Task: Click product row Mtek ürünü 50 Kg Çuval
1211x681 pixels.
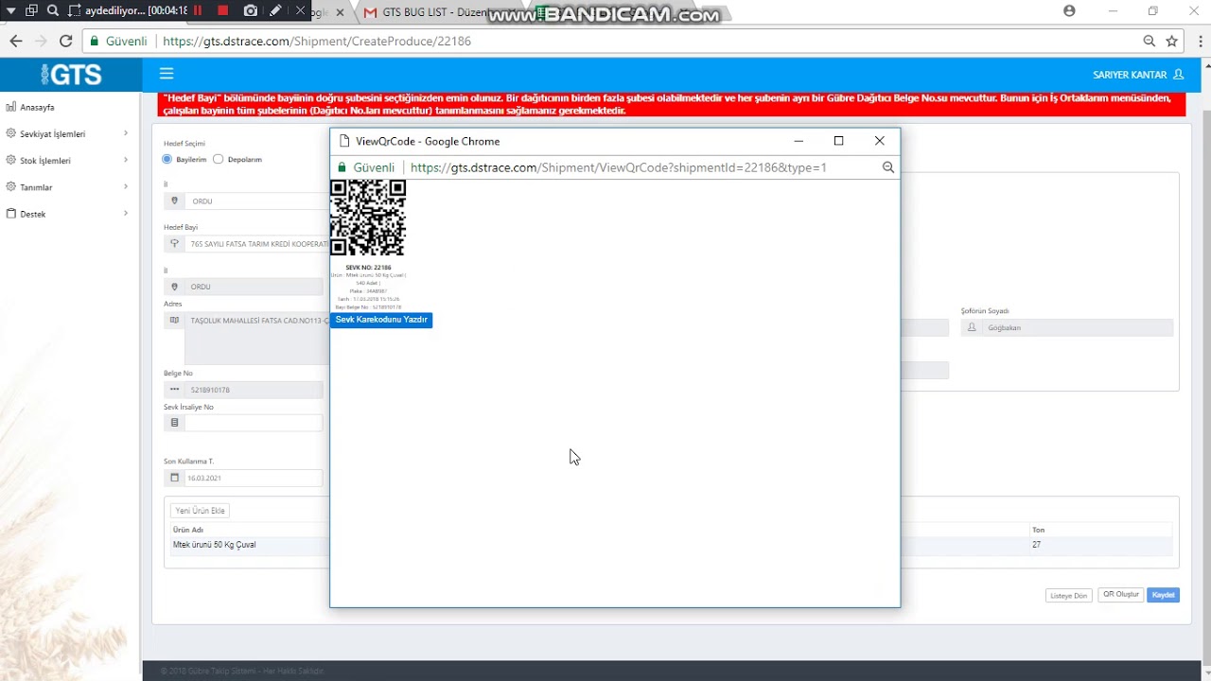Action: [214, 545]
